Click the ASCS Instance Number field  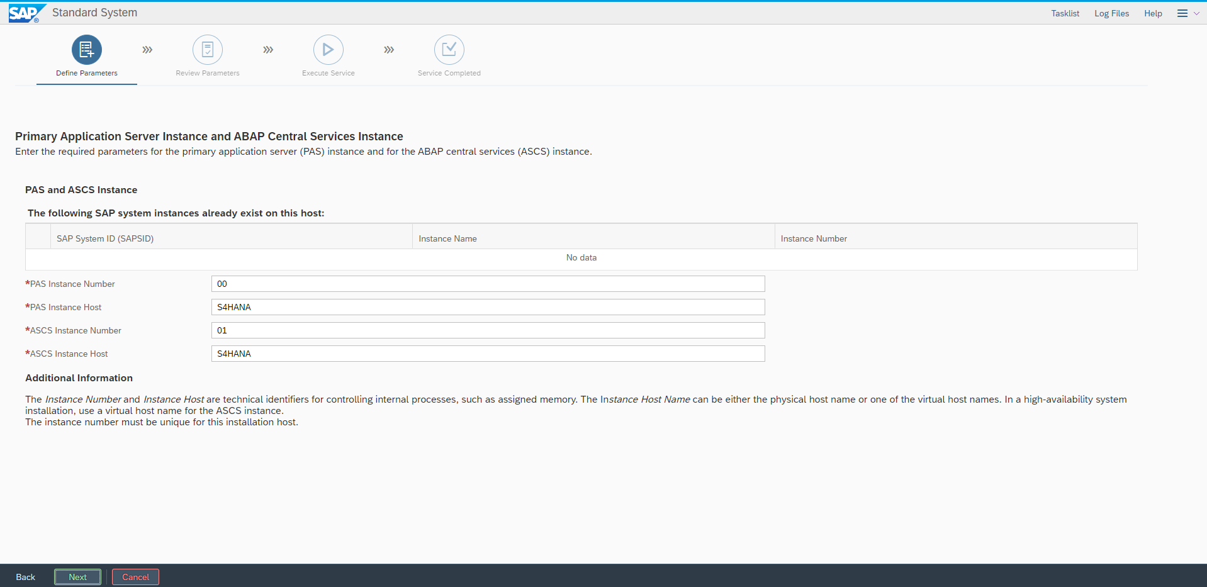[488, 330]
